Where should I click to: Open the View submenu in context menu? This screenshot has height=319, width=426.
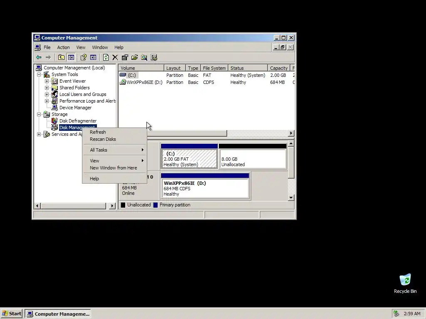tap(114, 161)
